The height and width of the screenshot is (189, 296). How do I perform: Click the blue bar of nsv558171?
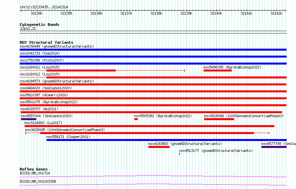[x=167, y=140]
